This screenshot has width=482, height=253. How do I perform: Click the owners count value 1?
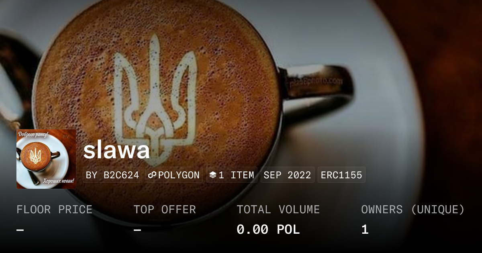(365, 230)
